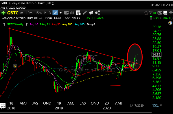The width and height of the screenshot is (173, 114).
Task: Edit the Avg 100 indicator label
Action: point(79,24)
